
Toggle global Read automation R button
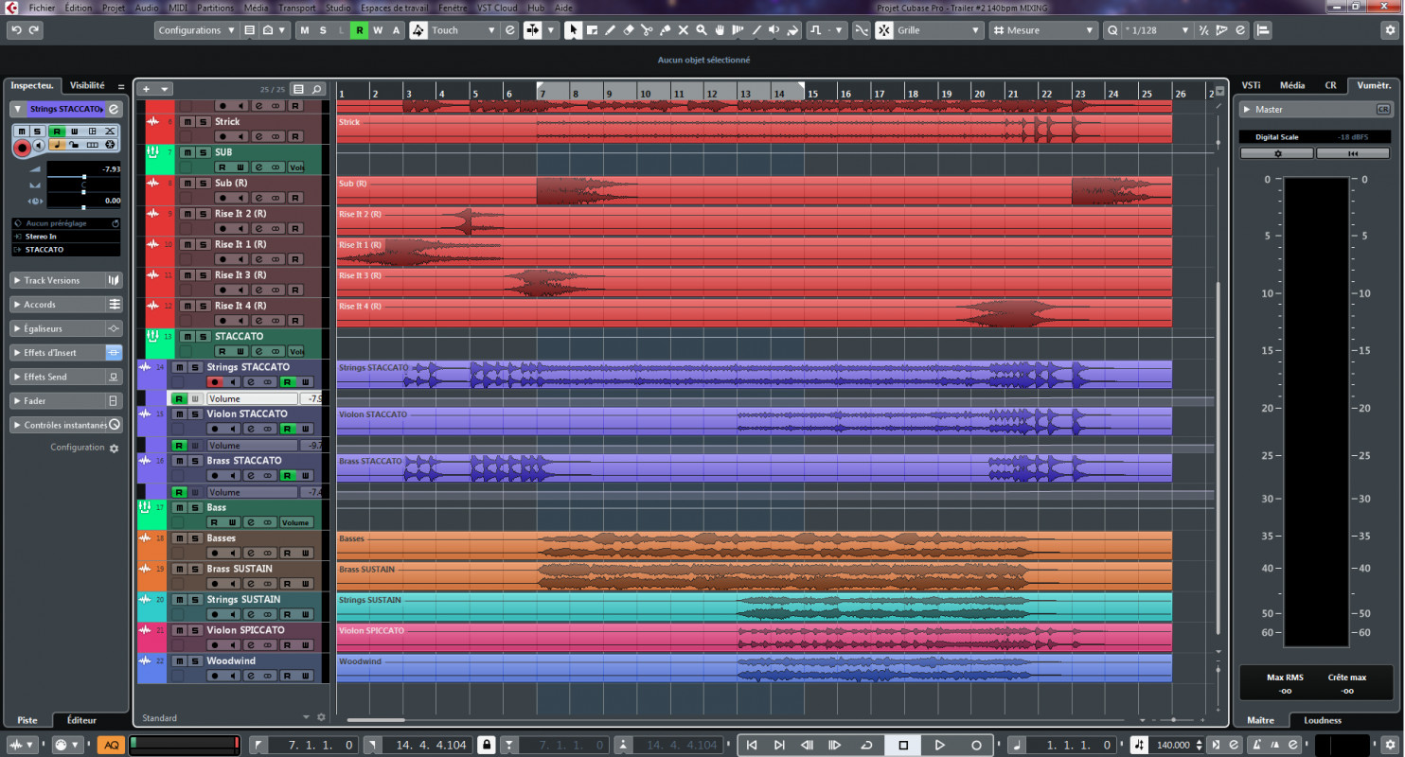coord(359,30)
